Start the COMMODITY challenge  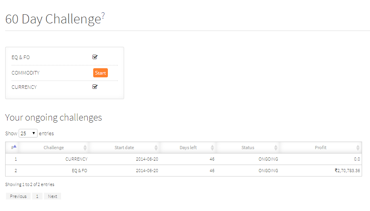click(x=100, y=73)
